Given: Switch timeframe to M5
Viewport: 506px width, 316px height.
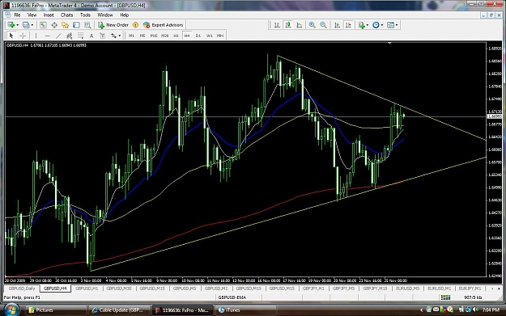Looking at the screenshot, I should (x=142, y=36).
